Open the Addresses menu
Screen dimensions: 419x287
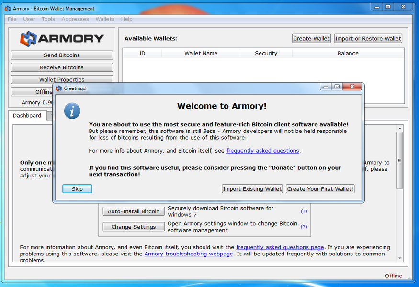[x=75, y=19]
